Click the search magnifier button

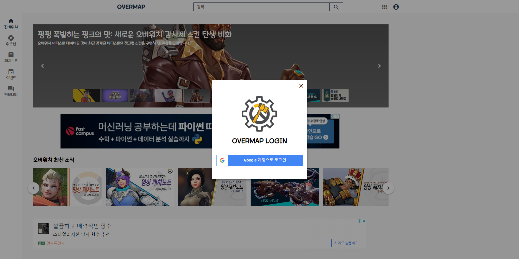(336, 7)
